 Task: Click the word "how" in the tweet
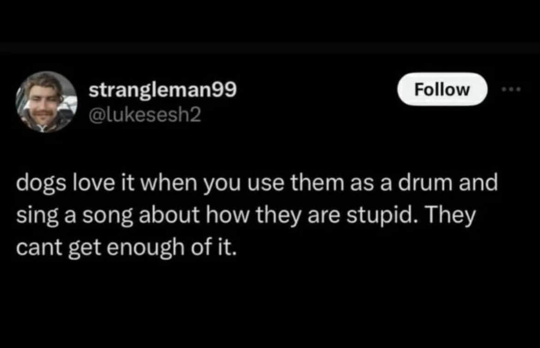204,216
